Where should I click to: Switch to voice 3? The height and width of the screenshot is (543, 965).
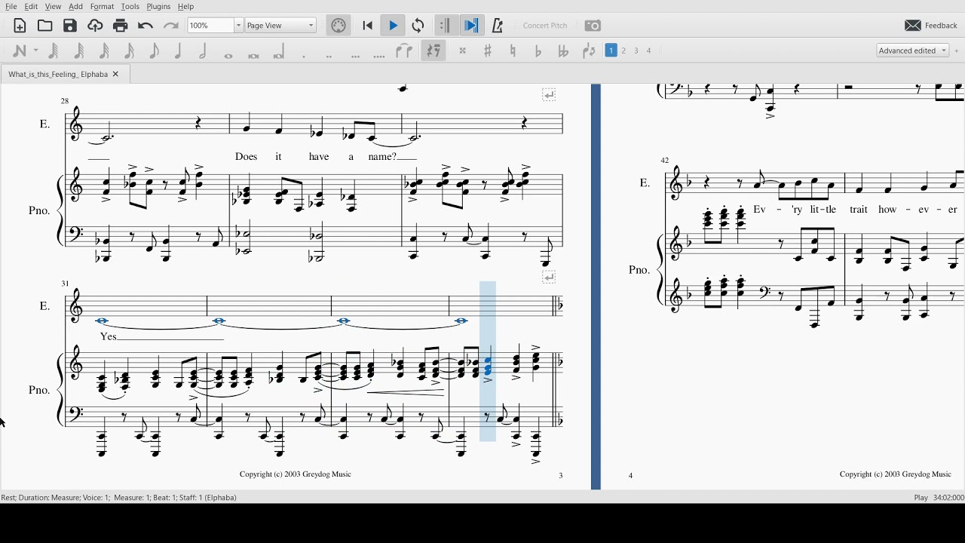pos(636,51)
